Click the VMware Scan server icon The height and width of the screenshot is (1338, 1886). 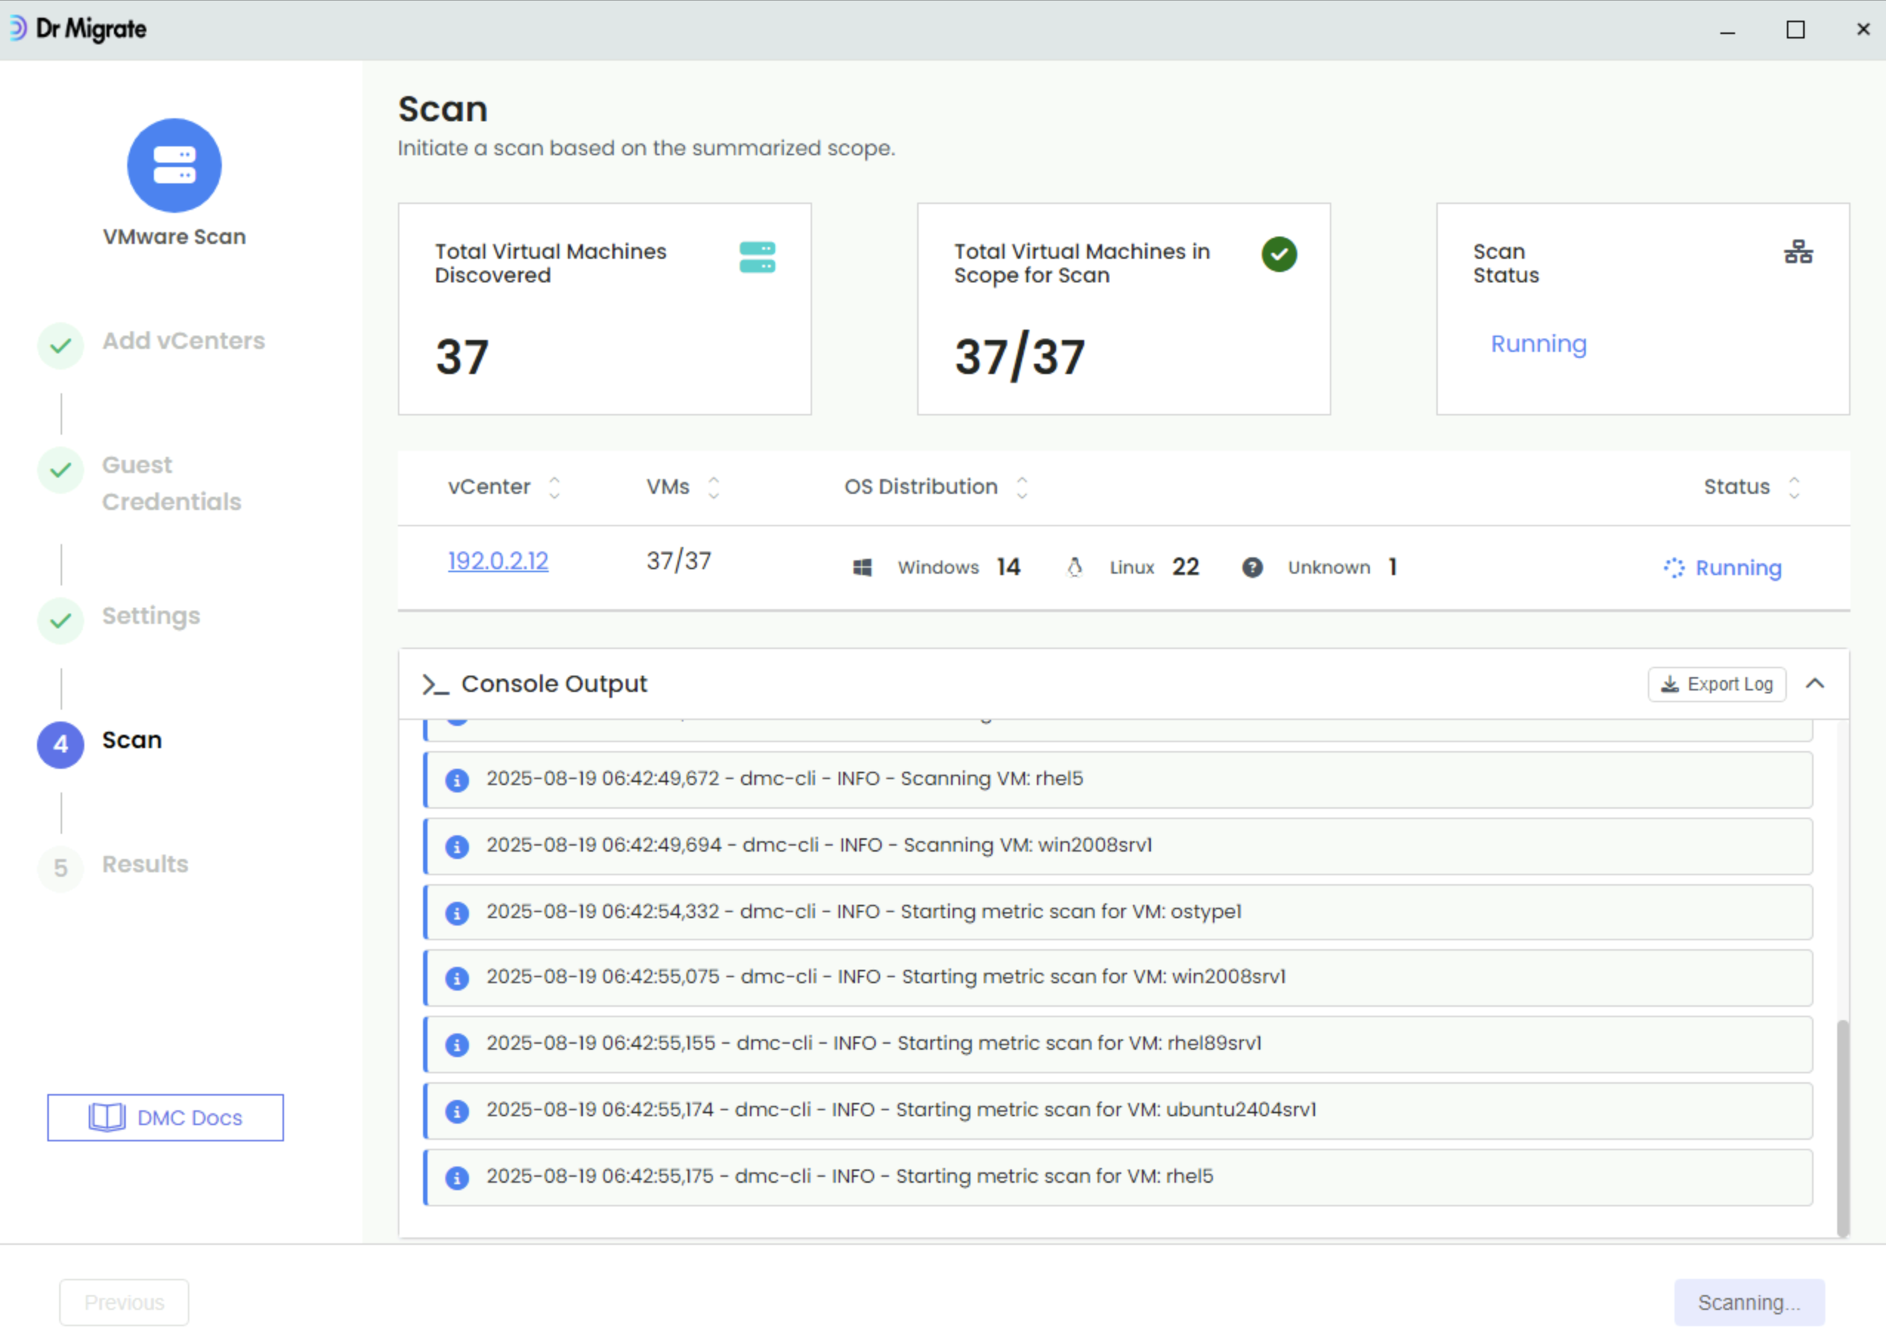(x=174, y=166)
